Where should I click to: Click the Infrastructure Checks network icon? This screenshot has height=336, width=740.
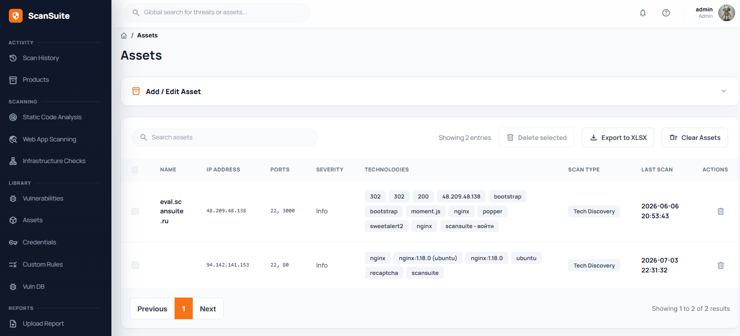pyautogui.click(x=13, y=161)
